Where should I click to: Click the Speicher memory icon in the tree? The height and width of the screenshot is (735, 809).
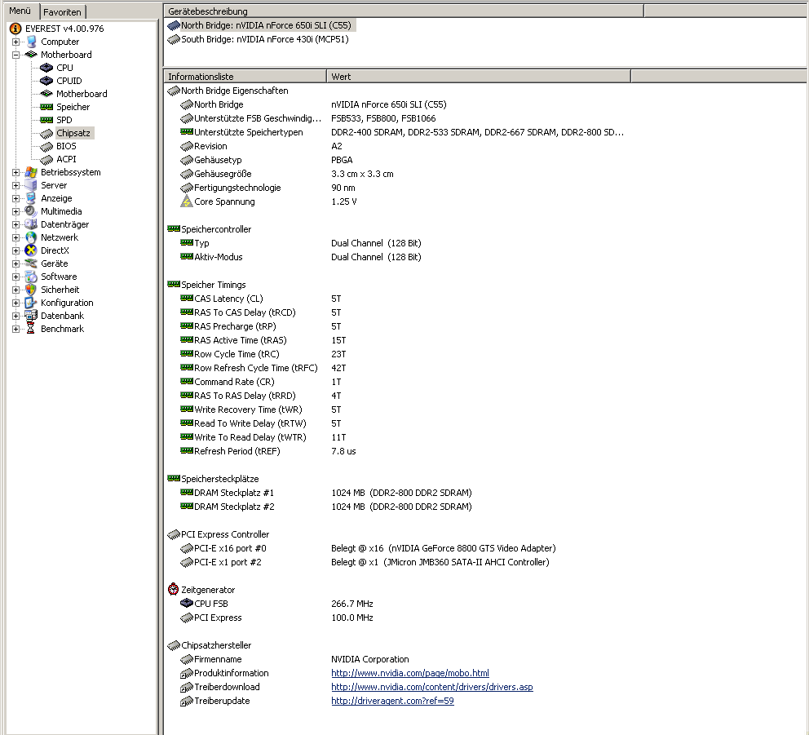click(x=46, y=107)
